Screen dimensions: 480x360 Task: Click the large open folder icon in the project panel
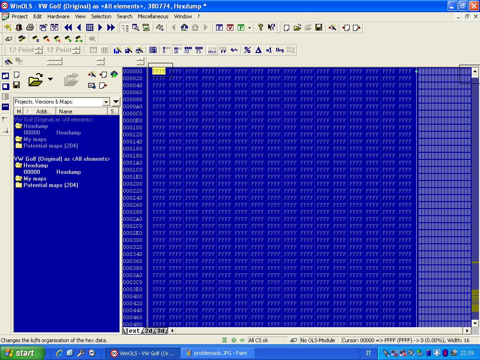pyautogui.click(x=36, y=79)
